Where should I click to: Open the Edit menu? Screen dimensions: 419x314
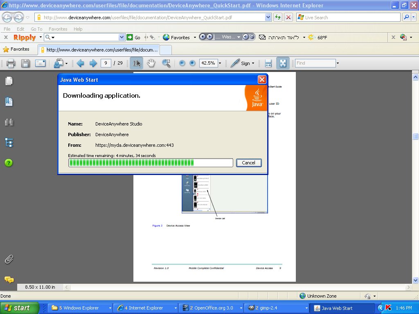click(20, 29)
